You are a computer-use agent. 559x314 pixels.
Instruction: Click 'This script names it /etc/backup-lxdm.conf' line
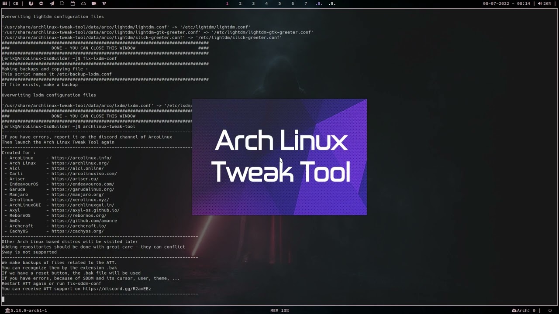(x=57, y=74)
